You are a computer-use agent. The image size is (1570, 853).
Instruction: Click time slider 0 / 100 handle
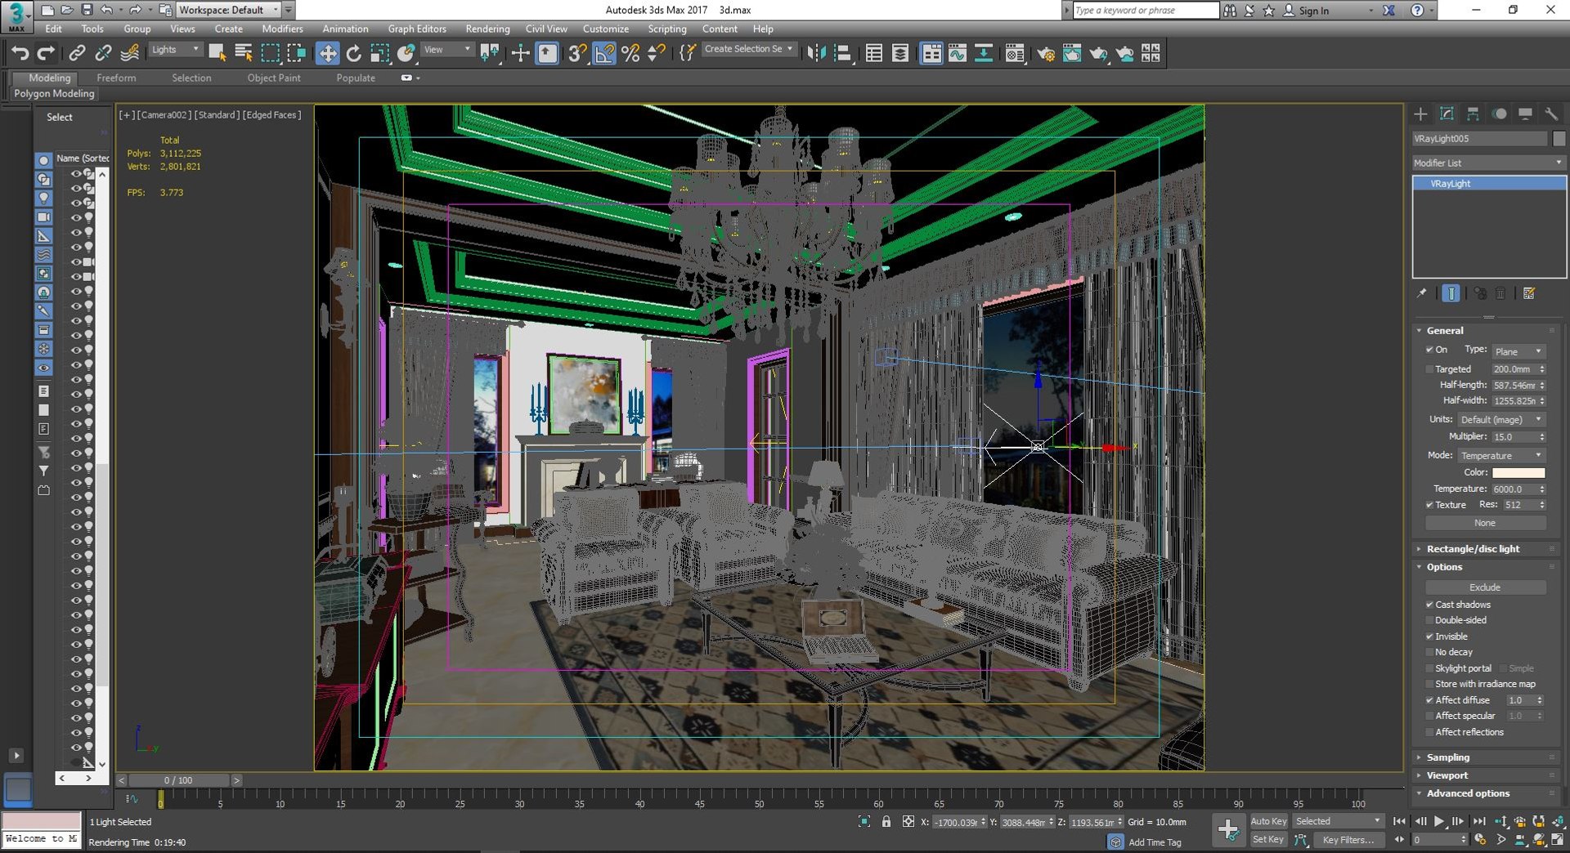tap(178, 780)
